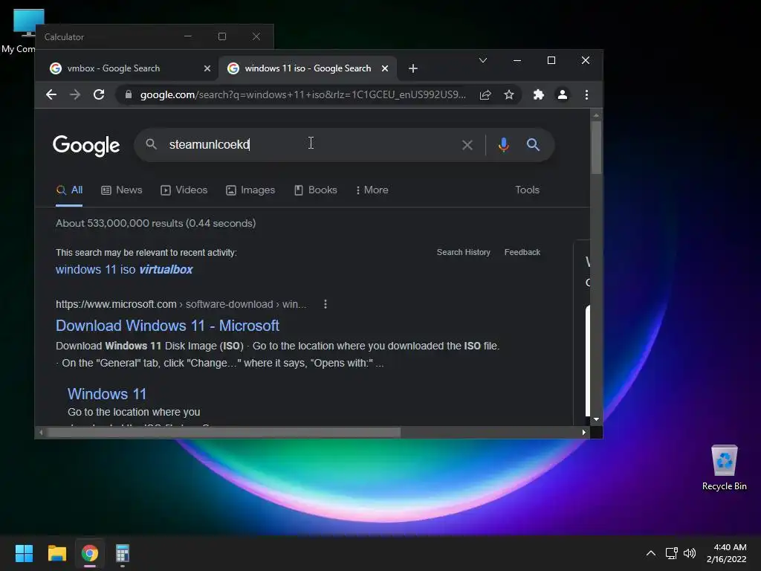Viewport: 761px width, 571px height.
Task: Click the microsoft.com result URL text
Action: (181, 304)
